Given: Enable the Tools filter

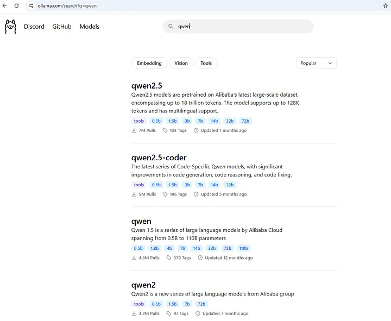Looking at the screenshot, I should [206, 63].
